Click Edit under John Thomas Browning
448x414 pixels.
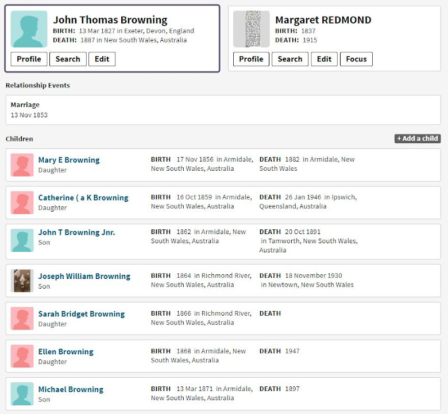point(102,59)
